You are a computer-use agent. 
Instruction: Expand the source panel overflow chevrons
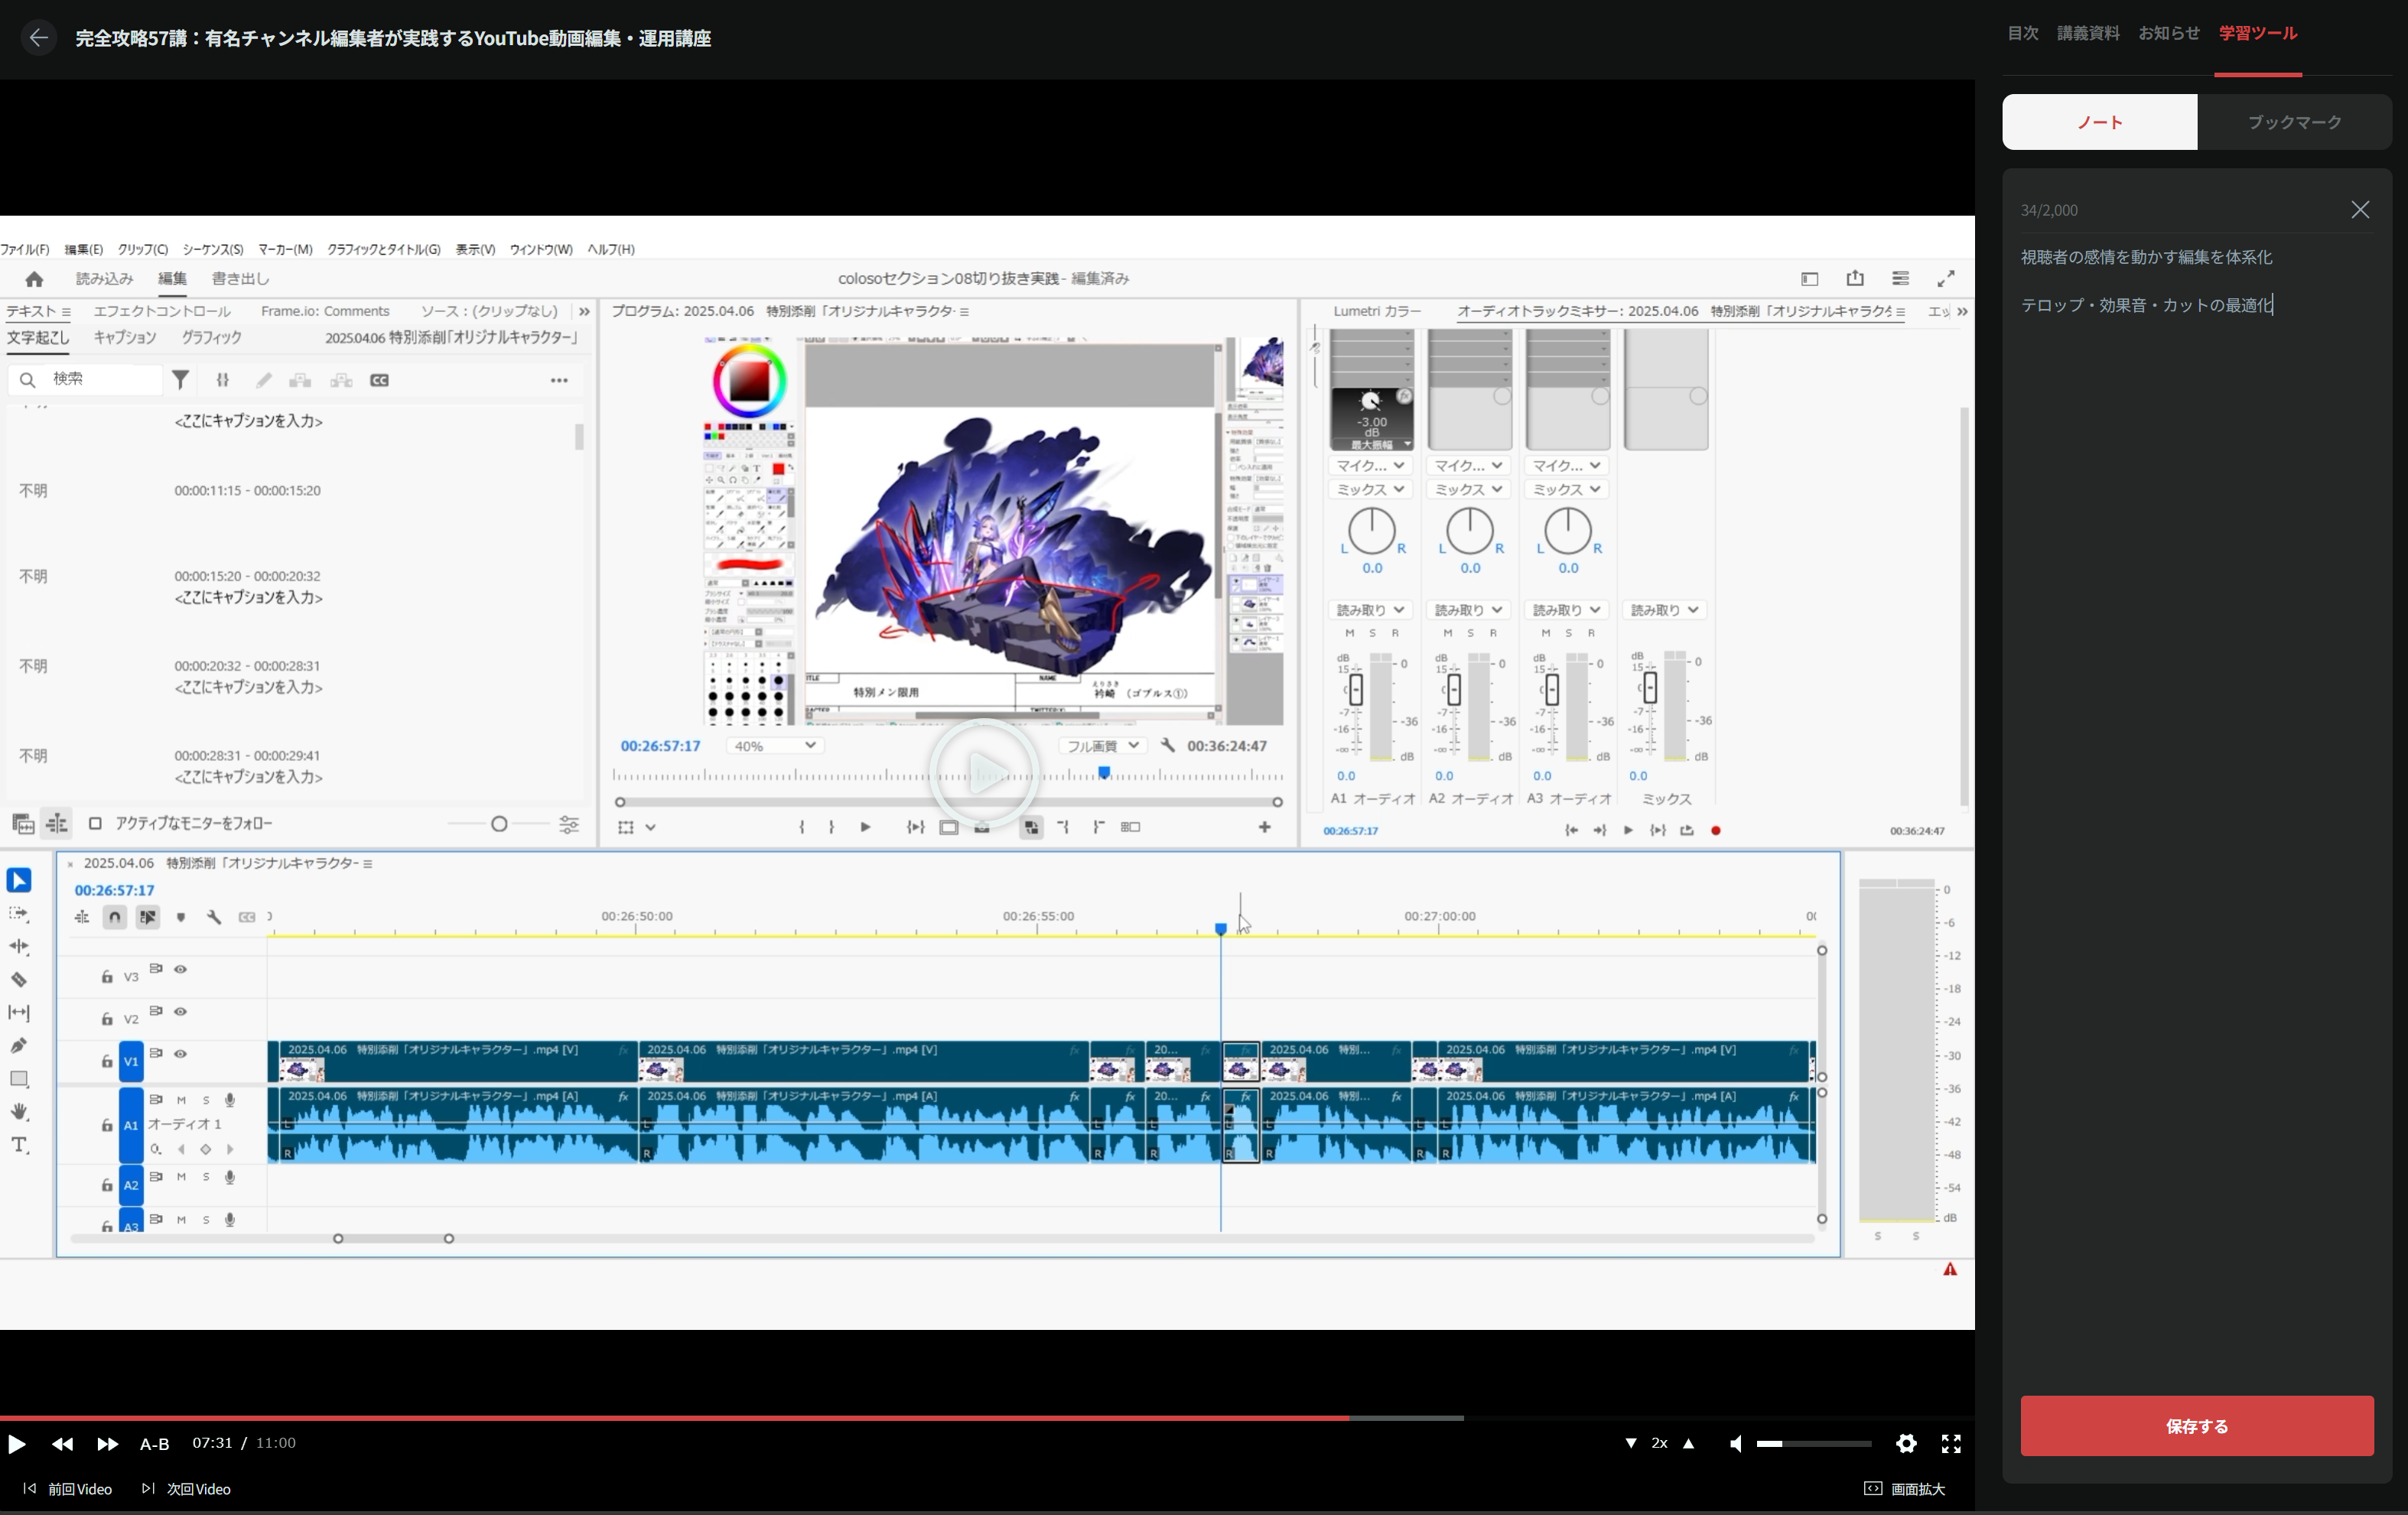(x=584, y=311)
